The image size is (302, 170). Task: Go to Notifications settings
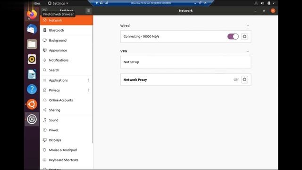[66, 60]
